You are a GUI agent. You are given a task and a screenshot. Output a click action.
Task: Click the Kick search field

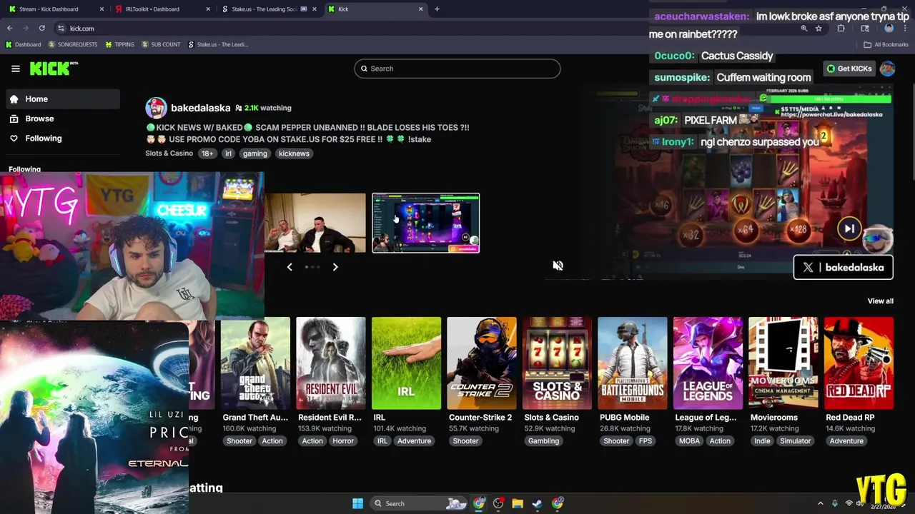pyautogui.click(x=457, y=69)
